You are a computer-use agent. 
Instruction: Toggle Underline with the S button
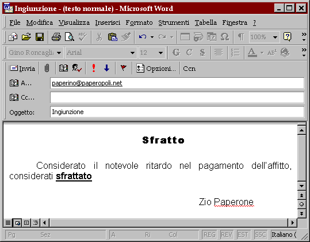point(202,52)
